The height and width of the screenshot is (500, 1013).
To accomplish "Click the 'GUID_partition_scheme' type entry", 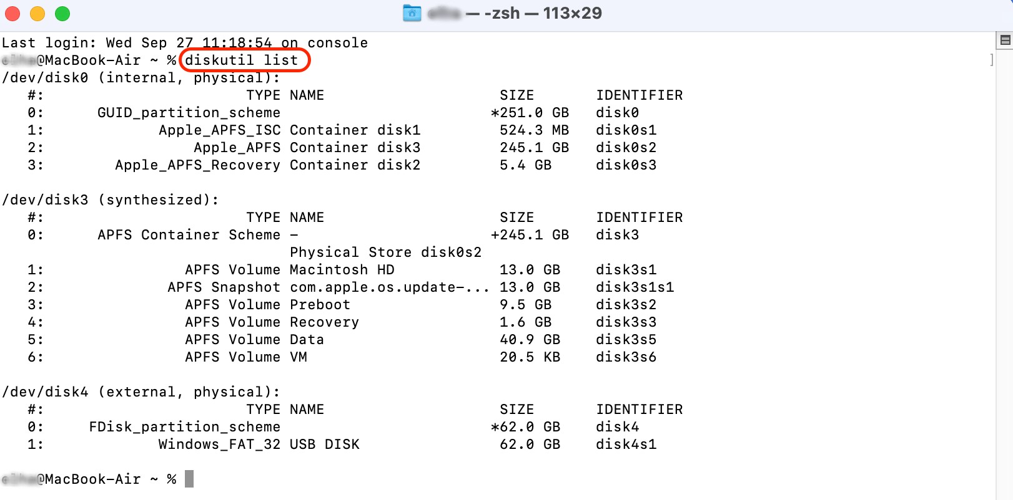I will coord(189,113).
